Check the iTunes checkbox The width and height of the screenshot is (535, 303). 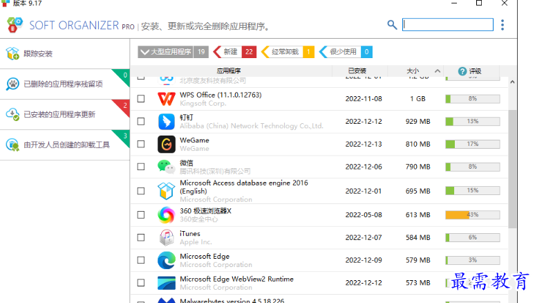(141, 237)
